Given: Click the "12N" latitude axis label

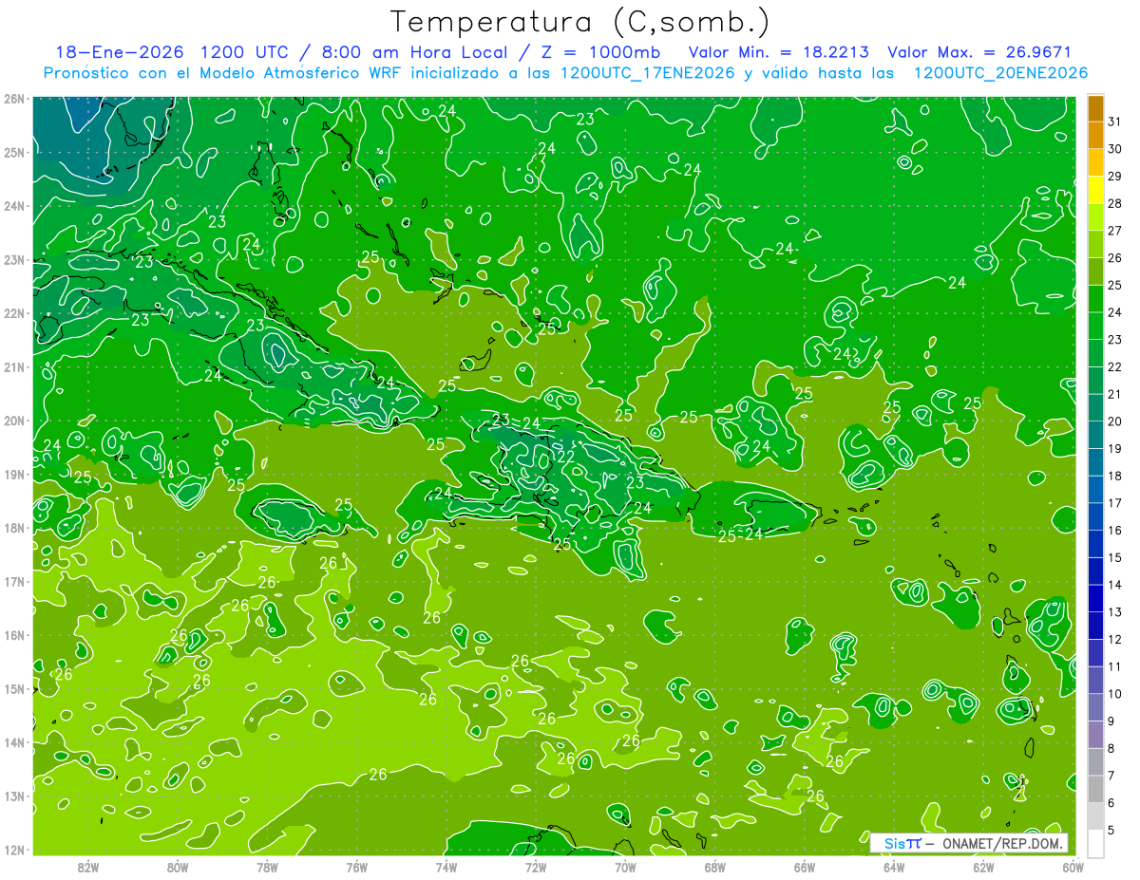Looking at the screenshot, I should pyautogui.click(x=14, y=850).
